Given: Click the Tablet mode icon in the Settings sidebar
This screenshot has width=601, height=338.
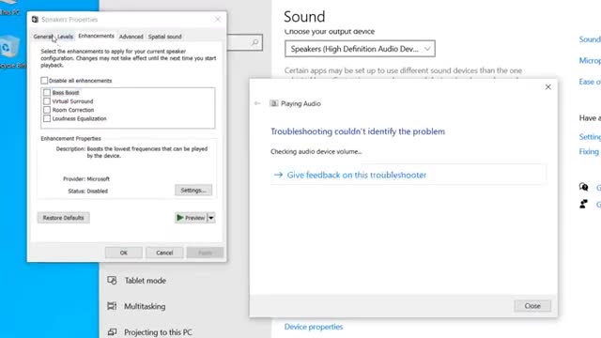Looking at the screenshot, I should click(x=112, y=281).
